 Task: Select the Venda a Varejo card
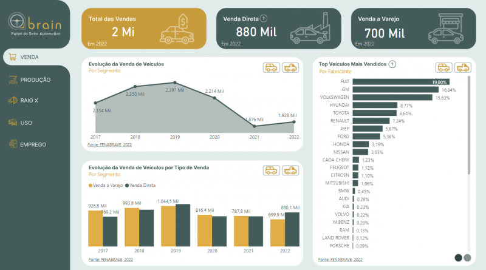[x=414, y=29]
